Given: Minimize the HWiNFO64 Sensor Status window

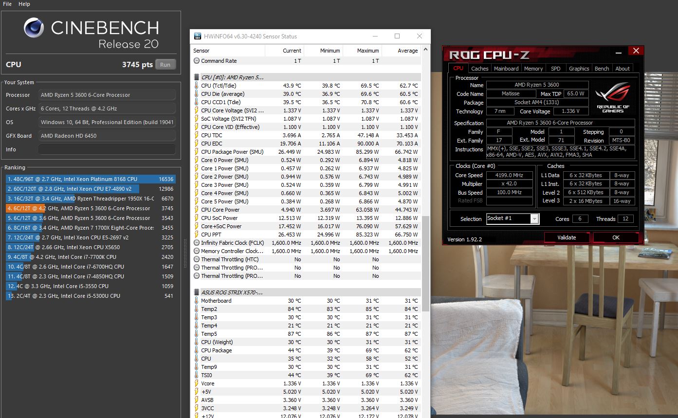Looking at the screenshot, I should coord(375,36).
